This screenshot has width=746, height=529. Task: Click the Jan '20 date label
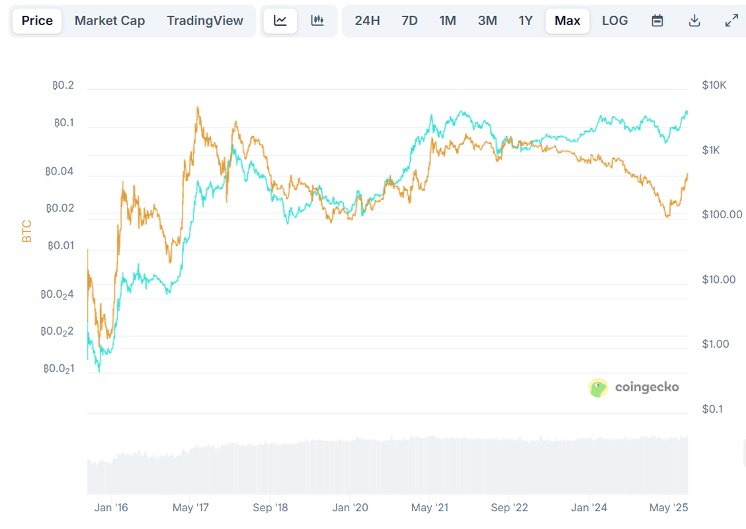(x=350, y=508)
